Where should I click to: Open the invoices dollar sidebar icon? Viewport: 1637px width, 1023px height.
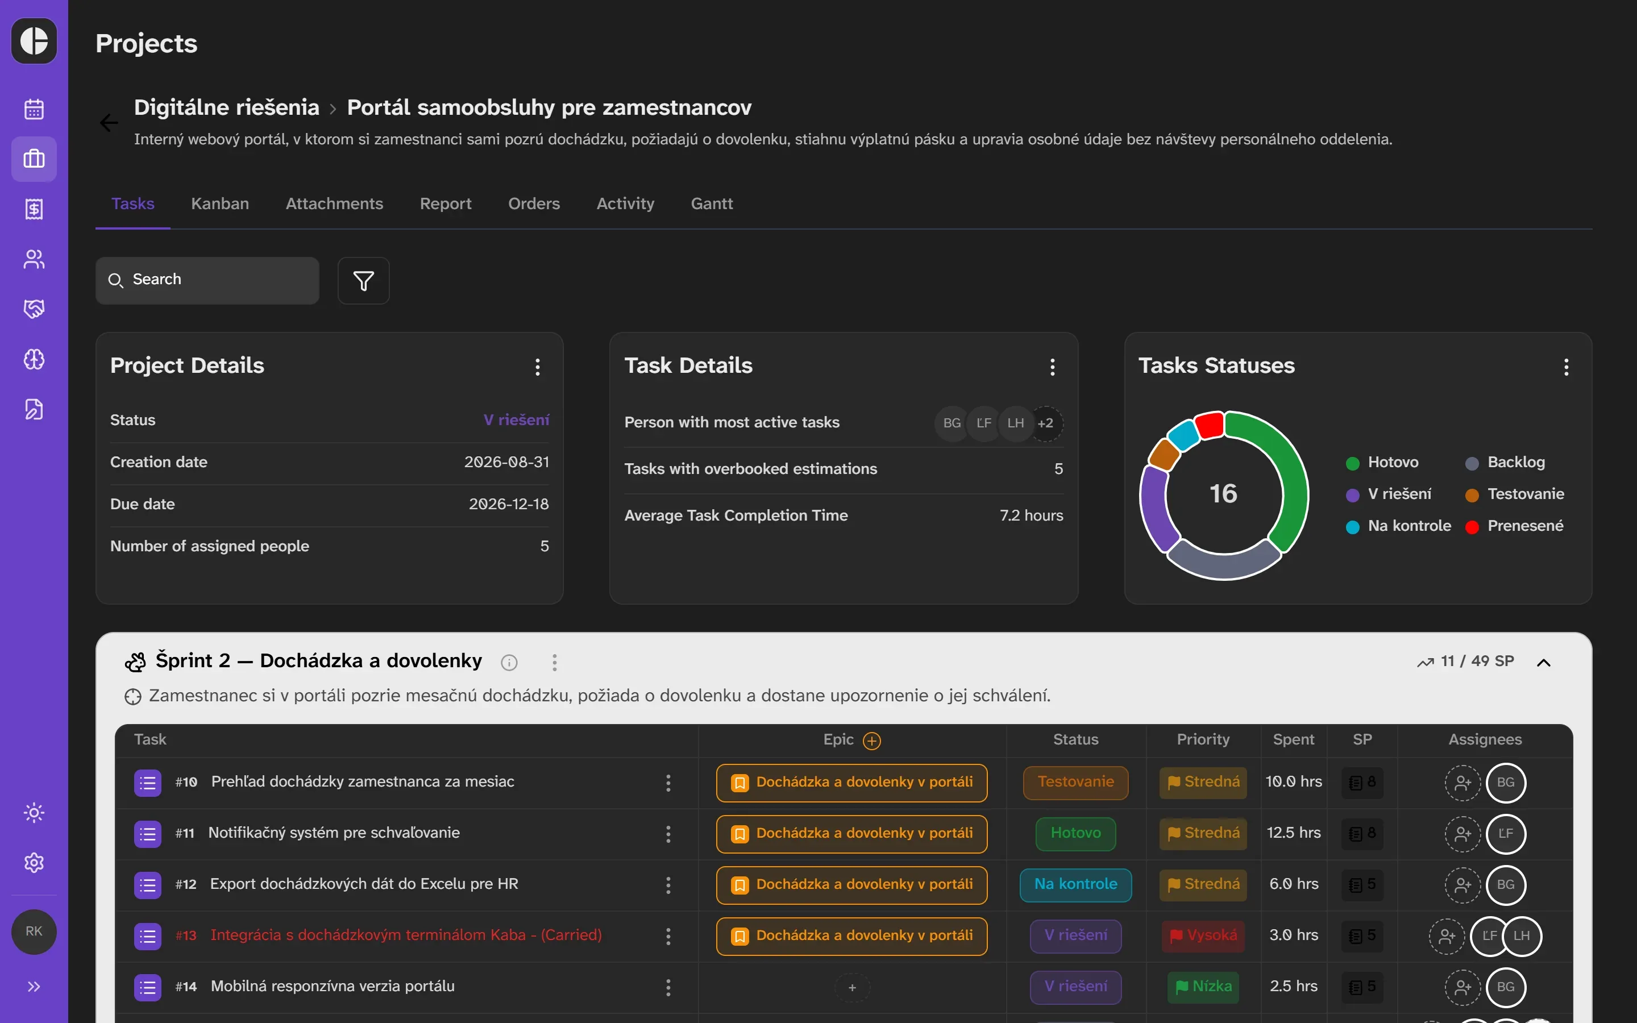[34, 209]
